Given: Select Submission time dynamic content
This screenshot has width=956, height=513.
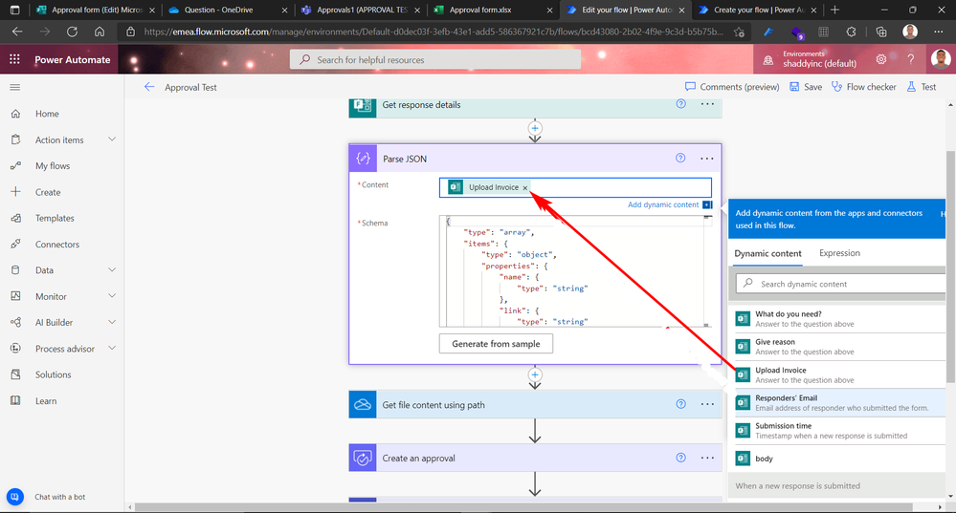Looking at the screenshot, I should click(837, 431).
